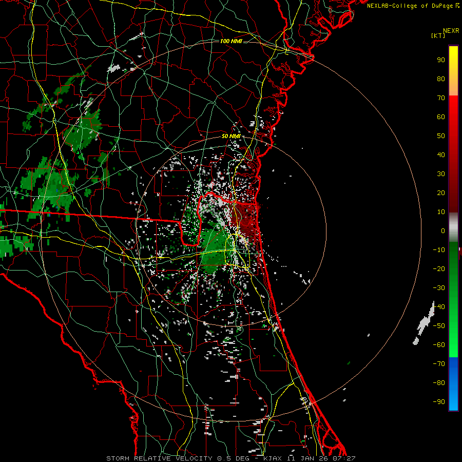The image size is (462, 462).
Task: Click the 80 knot scale label
Action: pyautogui.click(x=441, y=79)
